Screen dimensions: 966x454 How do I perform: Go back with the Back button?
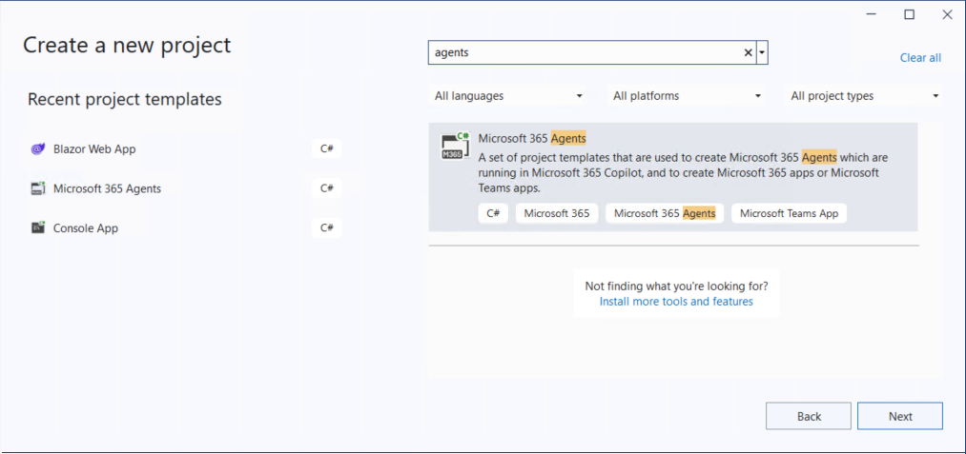pyautogui.click(x=809, y=416)
